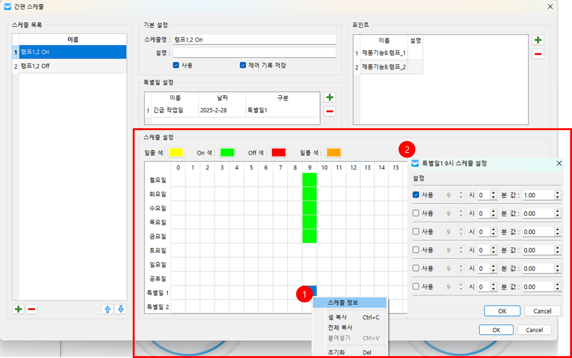Step the minute spinner in first row
This screenshot has width=572, height=358.
pyautogui.click(x=493, y=195)
